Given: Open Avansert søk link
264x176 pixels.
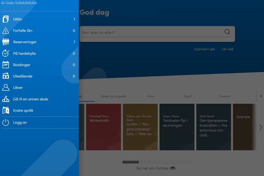Looking at the screenshot, I should 204,49.
